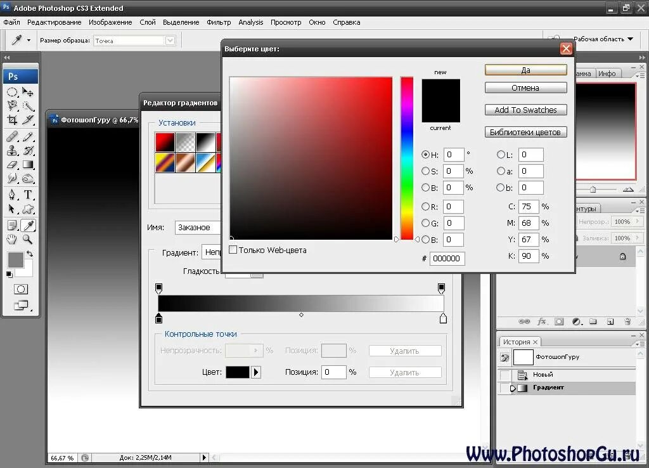Click the hex # color input field

[x=447, y=258]
